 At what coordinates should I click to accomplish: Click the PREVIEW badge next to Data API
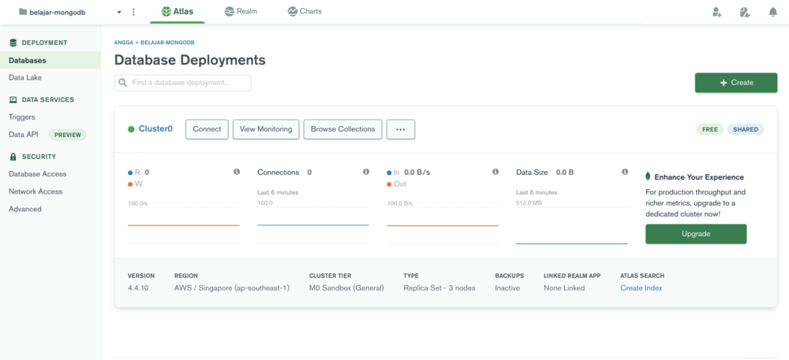pyautogui.click(x=67, y=135)
